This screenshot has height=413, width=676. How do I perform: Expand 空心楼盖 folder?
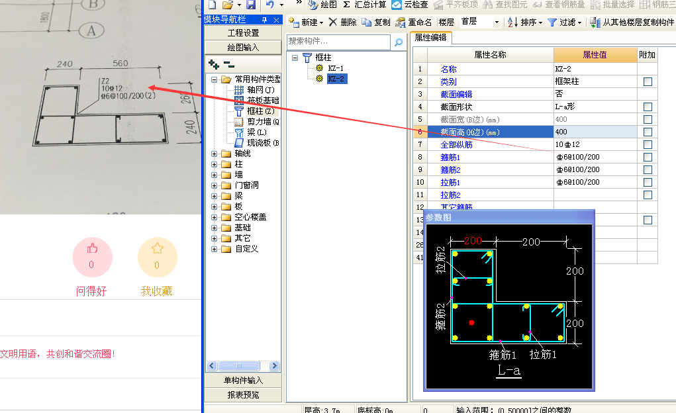click(x=215, y=217)
